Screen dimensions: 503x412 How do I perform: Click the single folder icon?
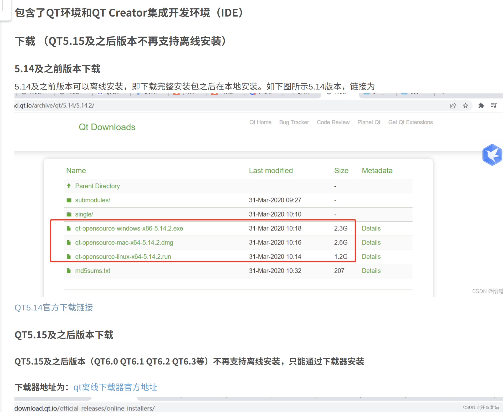pyautogui.click(x=69, y=214)
